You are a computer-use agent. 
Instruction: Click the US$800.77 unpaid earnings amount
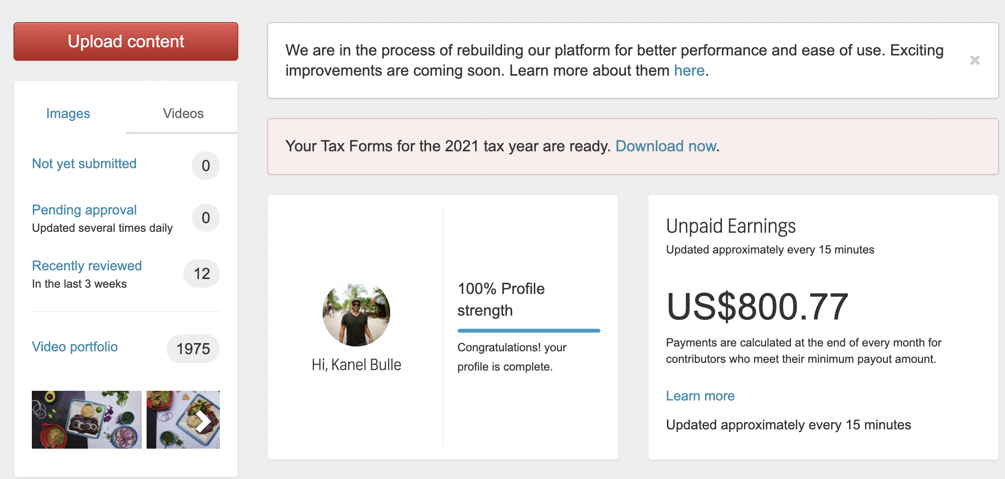click(757, 307)
